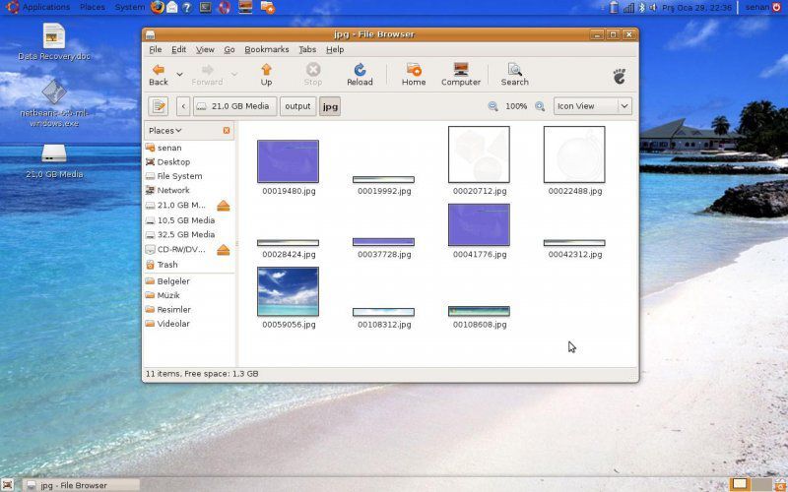Click the Up folder toolbar icon
This screenshot has height=492, width=788.
pos(266,74)
